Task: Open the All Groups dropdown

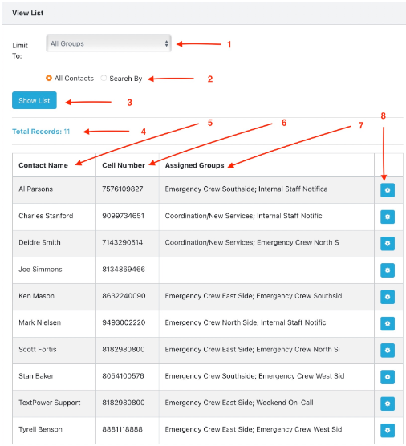Action: point(108,43)
